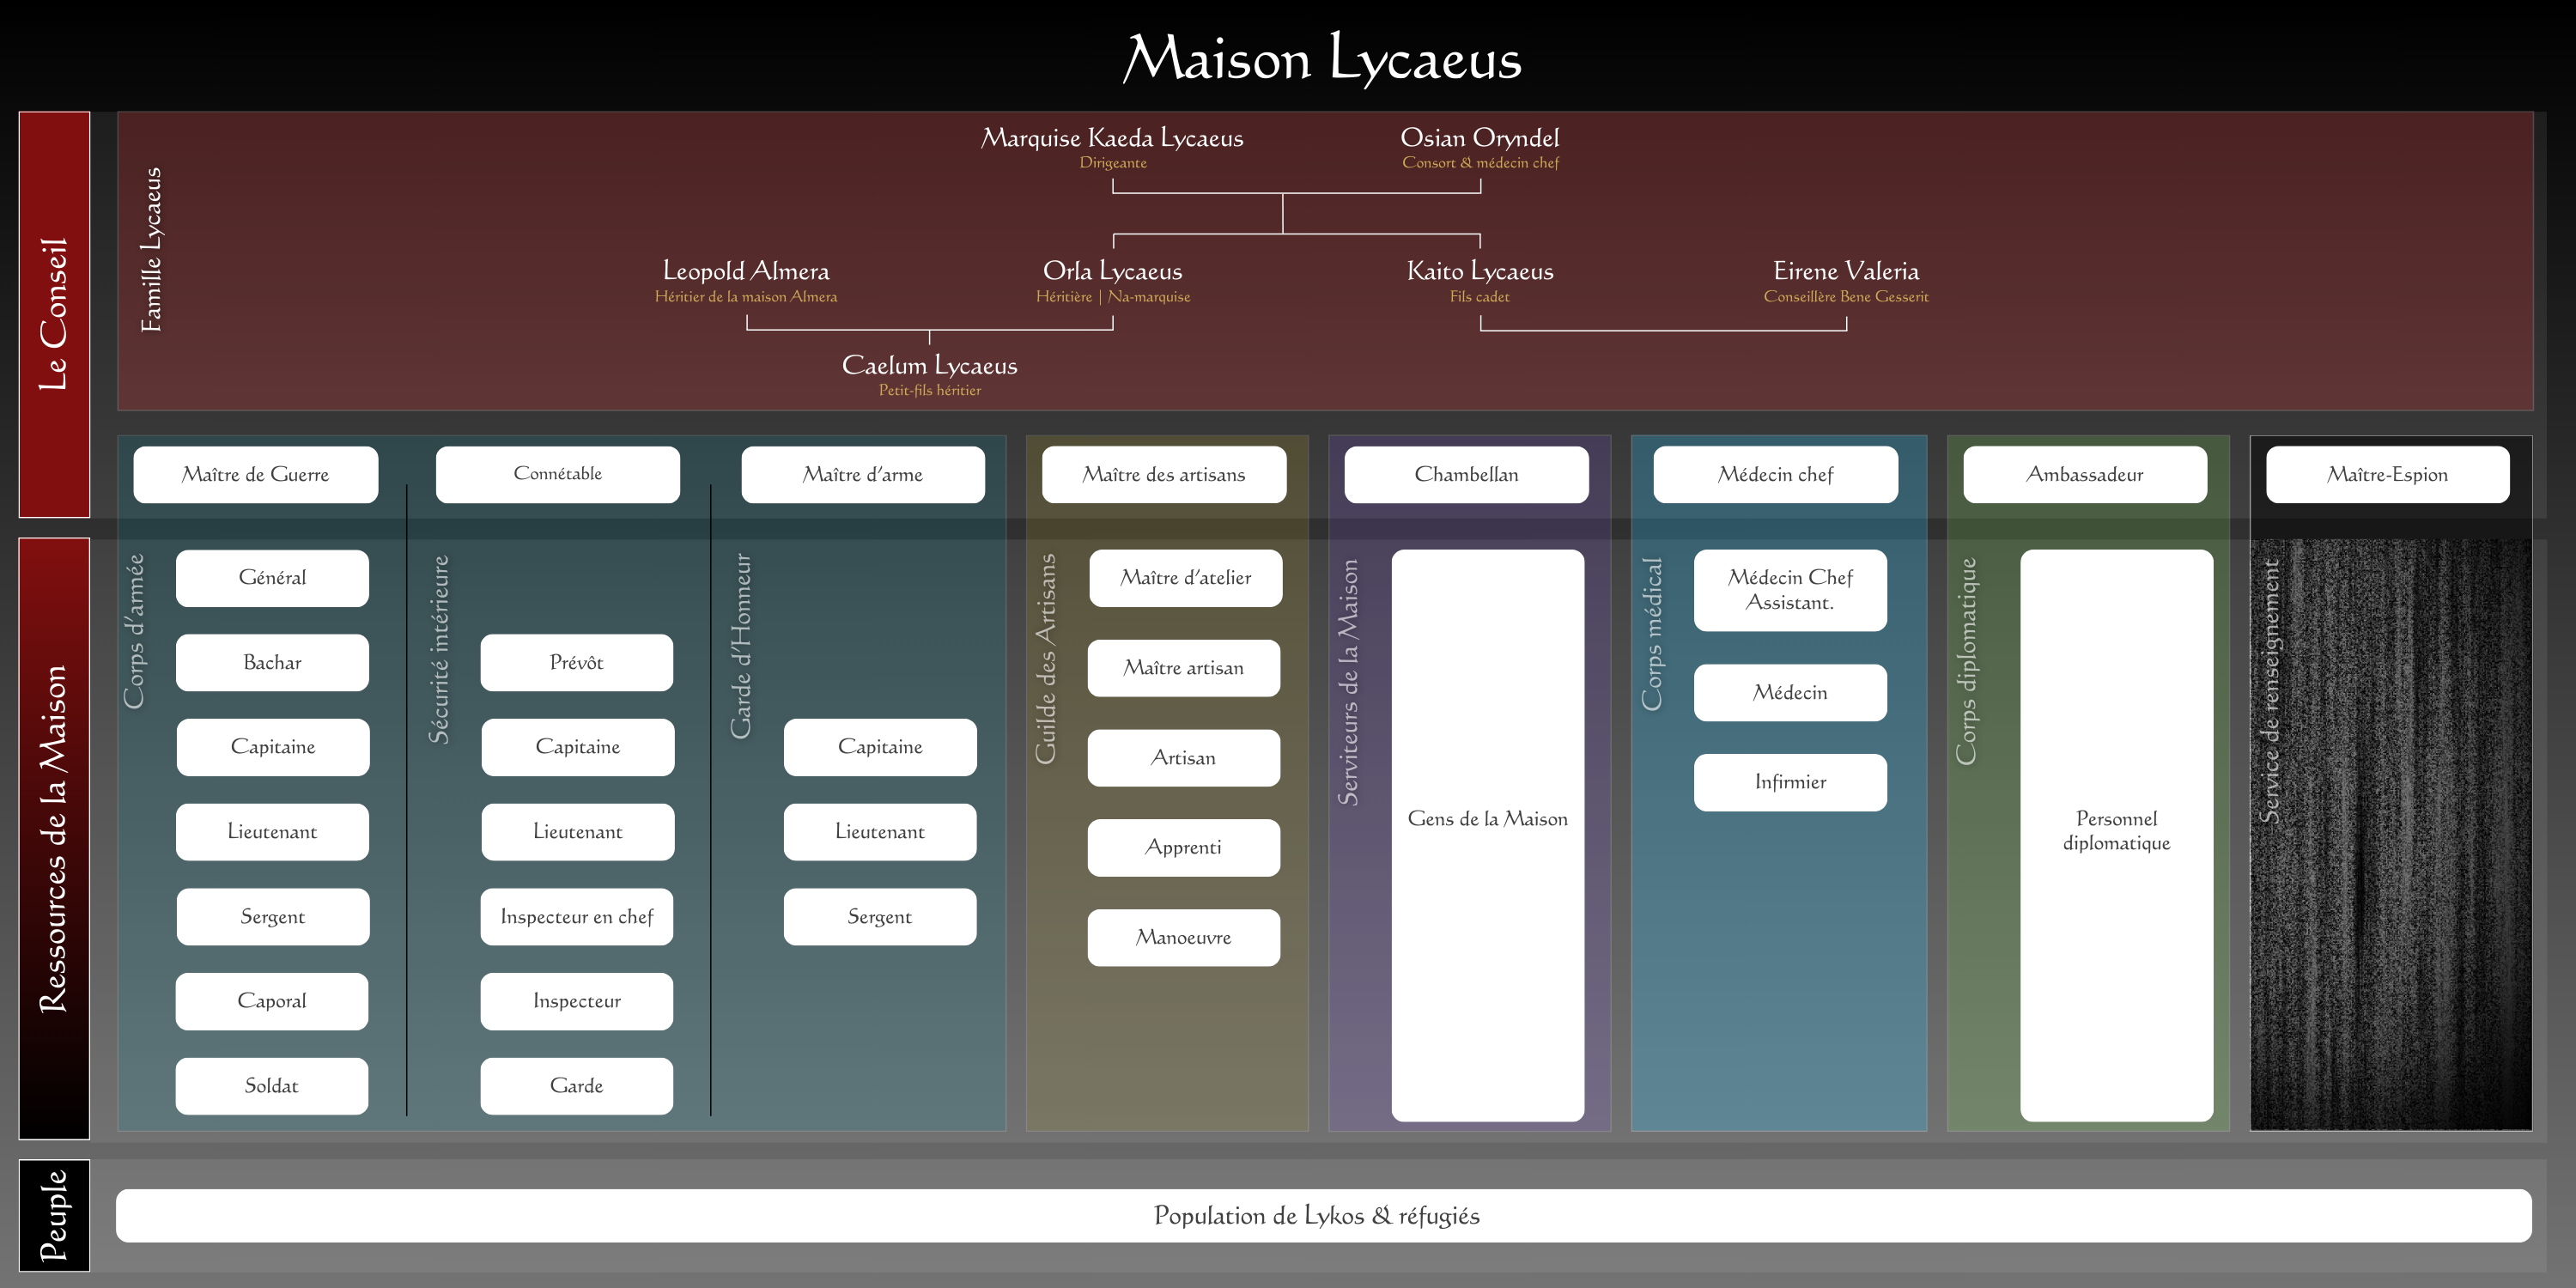
Task: Select the Personnel diplomatique panel
Action: tap(2115, 834)
